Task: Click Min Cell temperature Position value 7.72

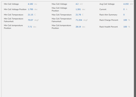Action: pyautogui.click(x=30, y=27)
